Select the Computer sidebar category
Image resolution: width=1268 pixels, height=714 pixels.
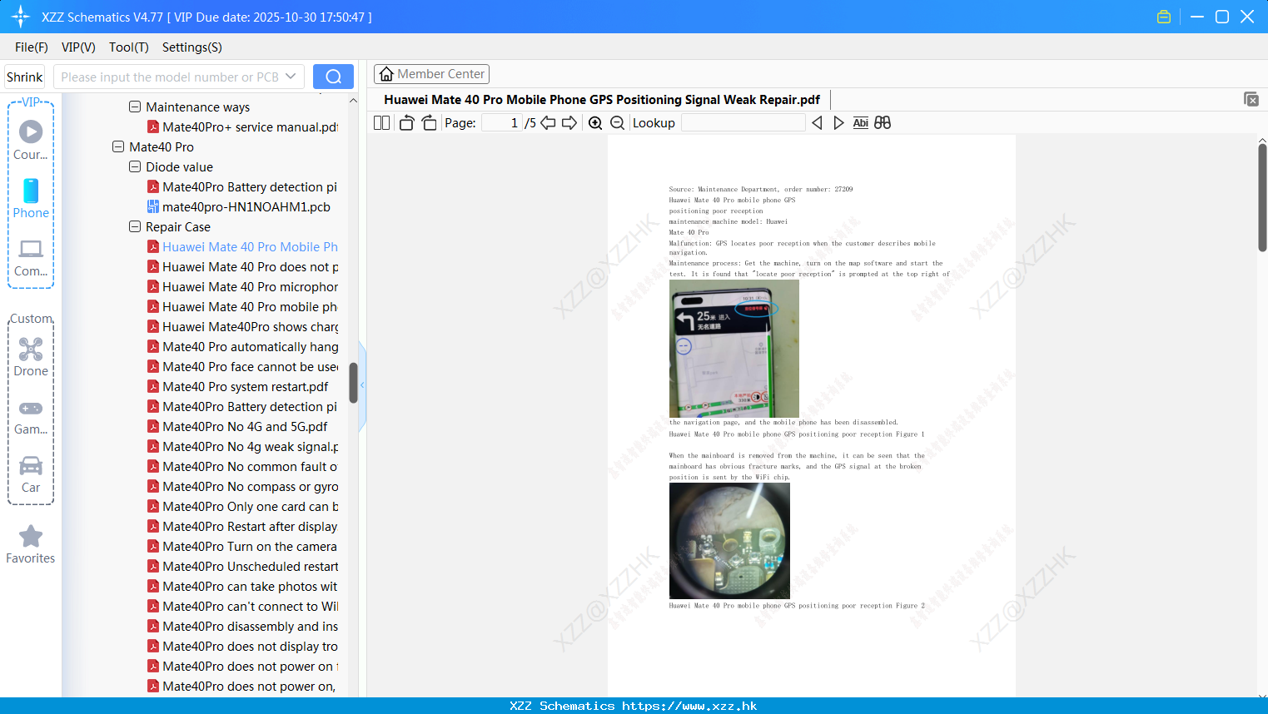(x=31, y=258)
